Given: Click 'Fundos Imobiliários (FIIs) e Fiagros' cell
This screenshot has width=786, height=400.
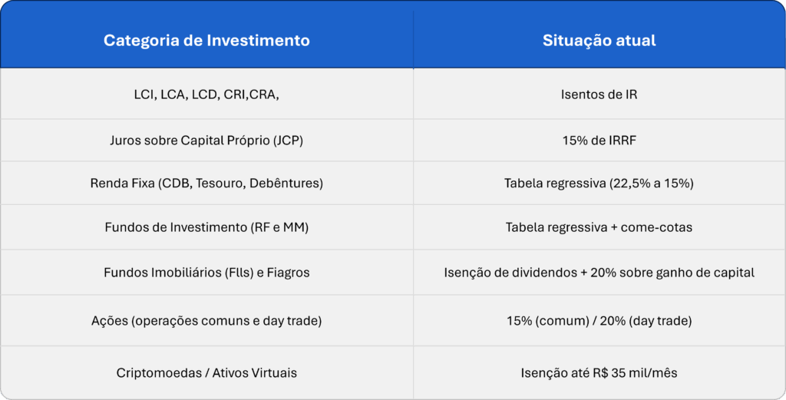Looking at the screenshot, I should click(x=206, y=273).
